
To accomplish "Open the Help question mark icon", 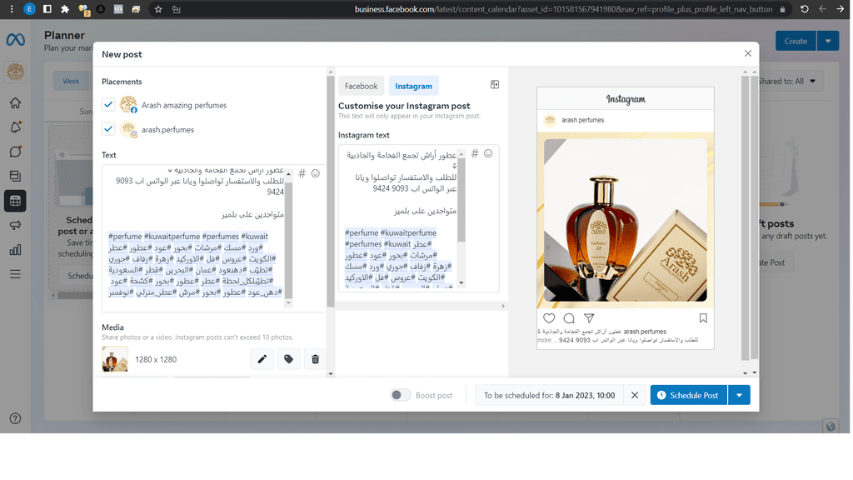I will [x=15, y=418].
